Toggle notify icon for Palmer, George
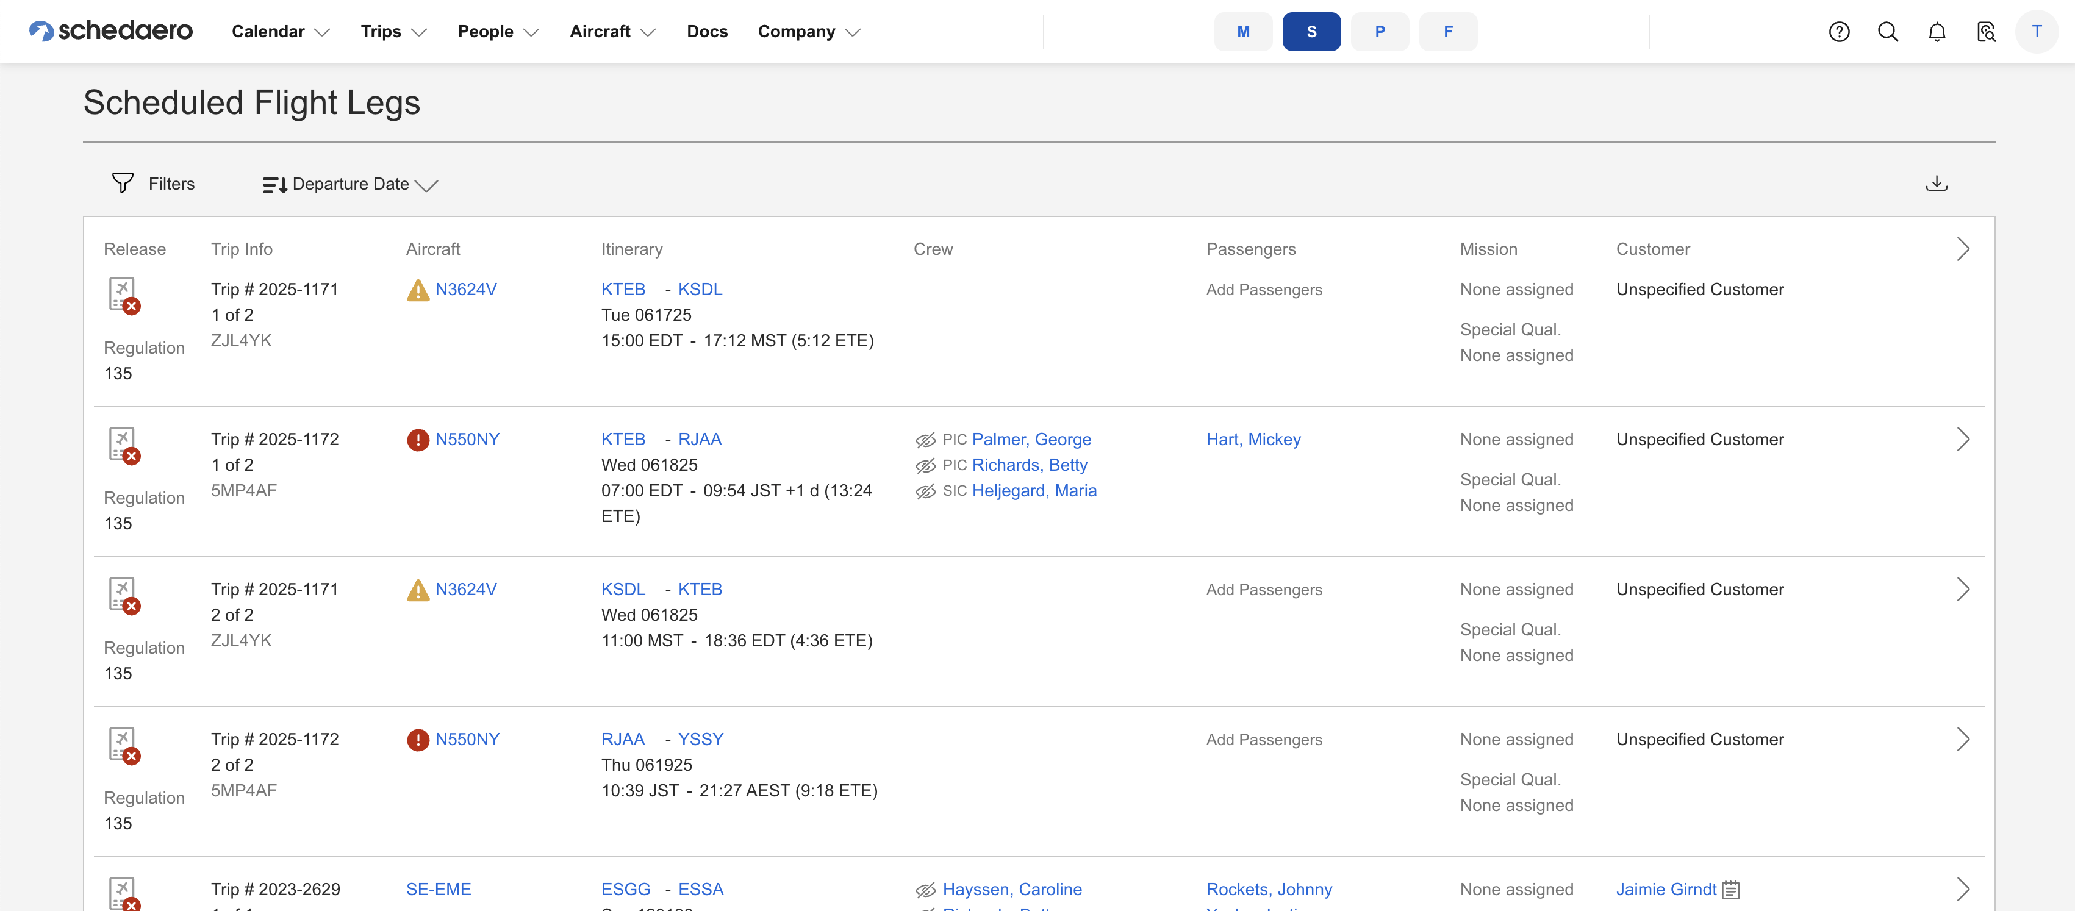The height and width of the screenshot is (911, 2075). (x=925, y=440)
